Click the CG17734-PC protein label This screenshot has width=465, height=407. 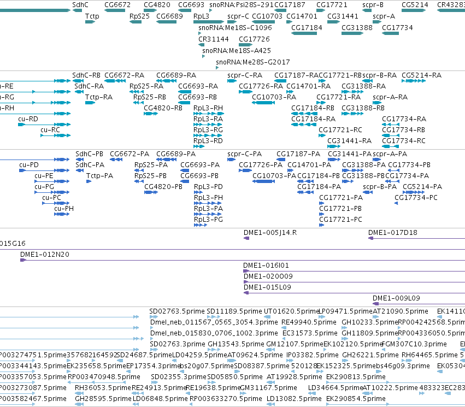(x=416, y=198)
